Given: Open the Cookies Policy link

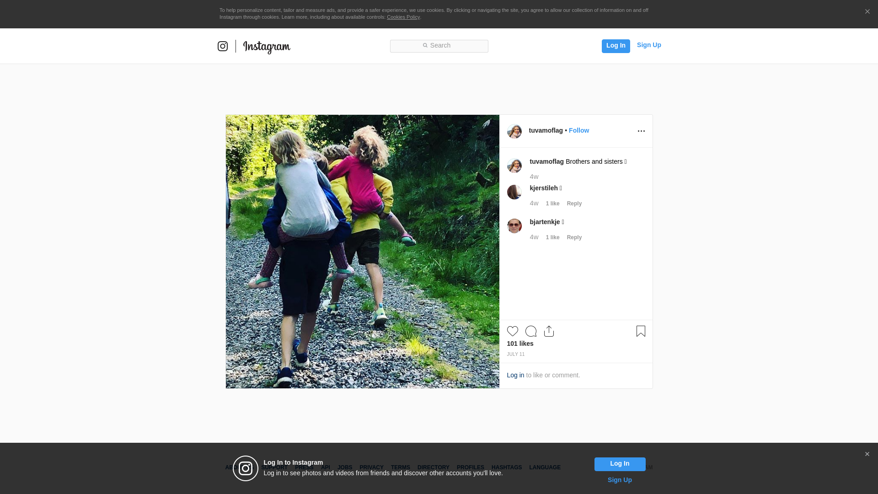Looking at the screenshot, I should [x=403, y=17].
